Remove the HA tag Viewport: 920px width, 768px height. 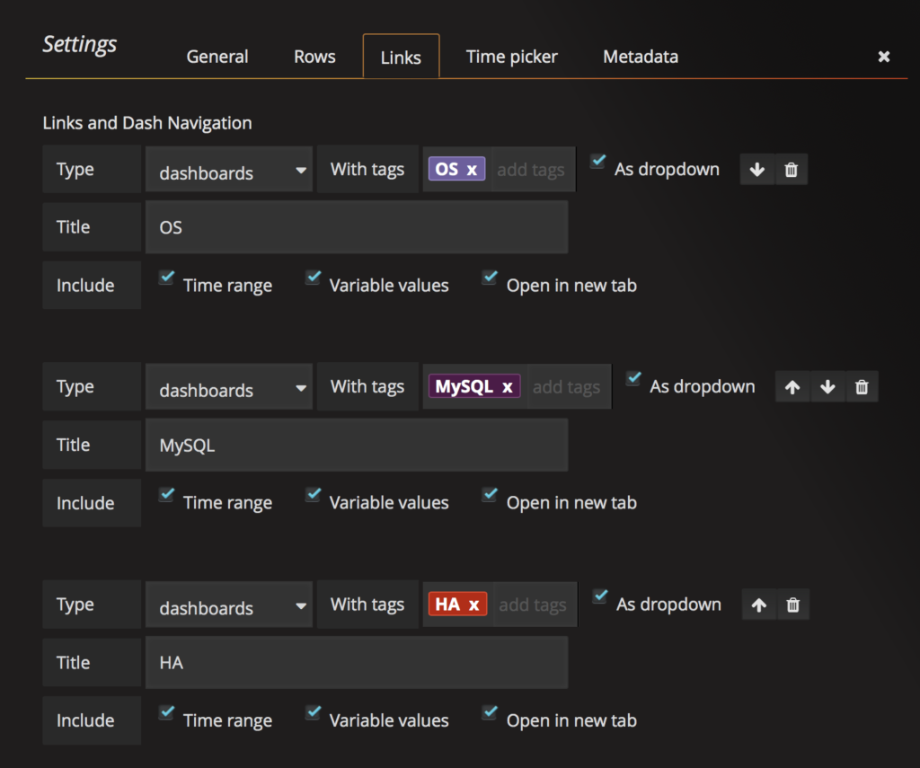point(472,604)
